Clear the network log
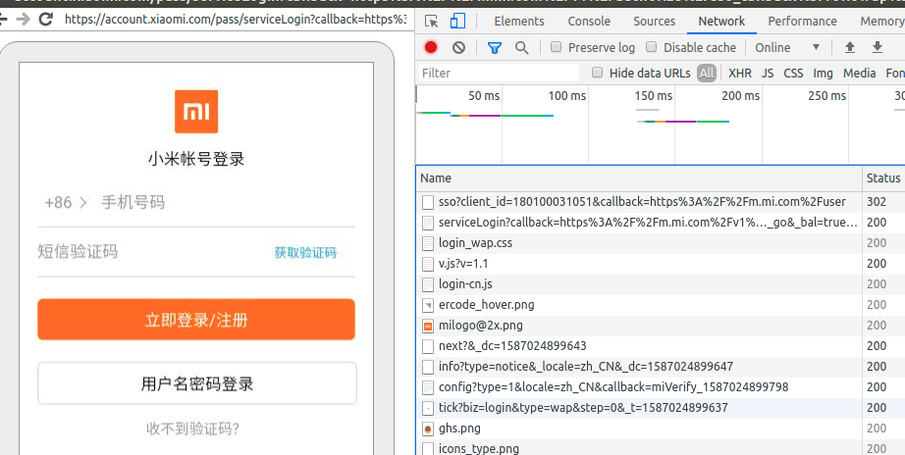The image size is (905, 455). (458, 47)
